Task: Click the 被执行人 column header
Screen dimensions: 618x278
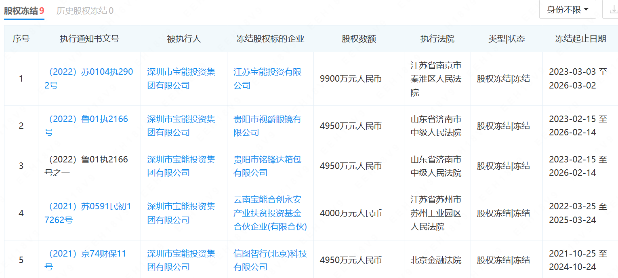Action: (x=184, y=39)
